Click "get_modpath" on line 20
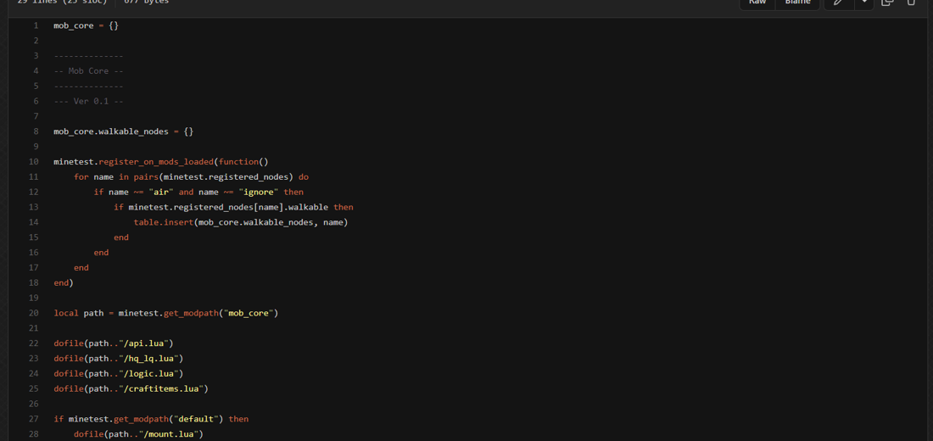933x441 pixels. 191,313
